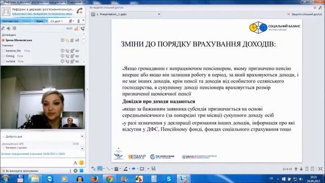Click the phone icon for Ірина Шинковська
325x183 pixels.
point(68,40)
